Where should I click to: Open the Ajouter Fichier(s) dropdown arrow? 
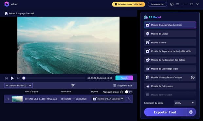click(30, 86)
